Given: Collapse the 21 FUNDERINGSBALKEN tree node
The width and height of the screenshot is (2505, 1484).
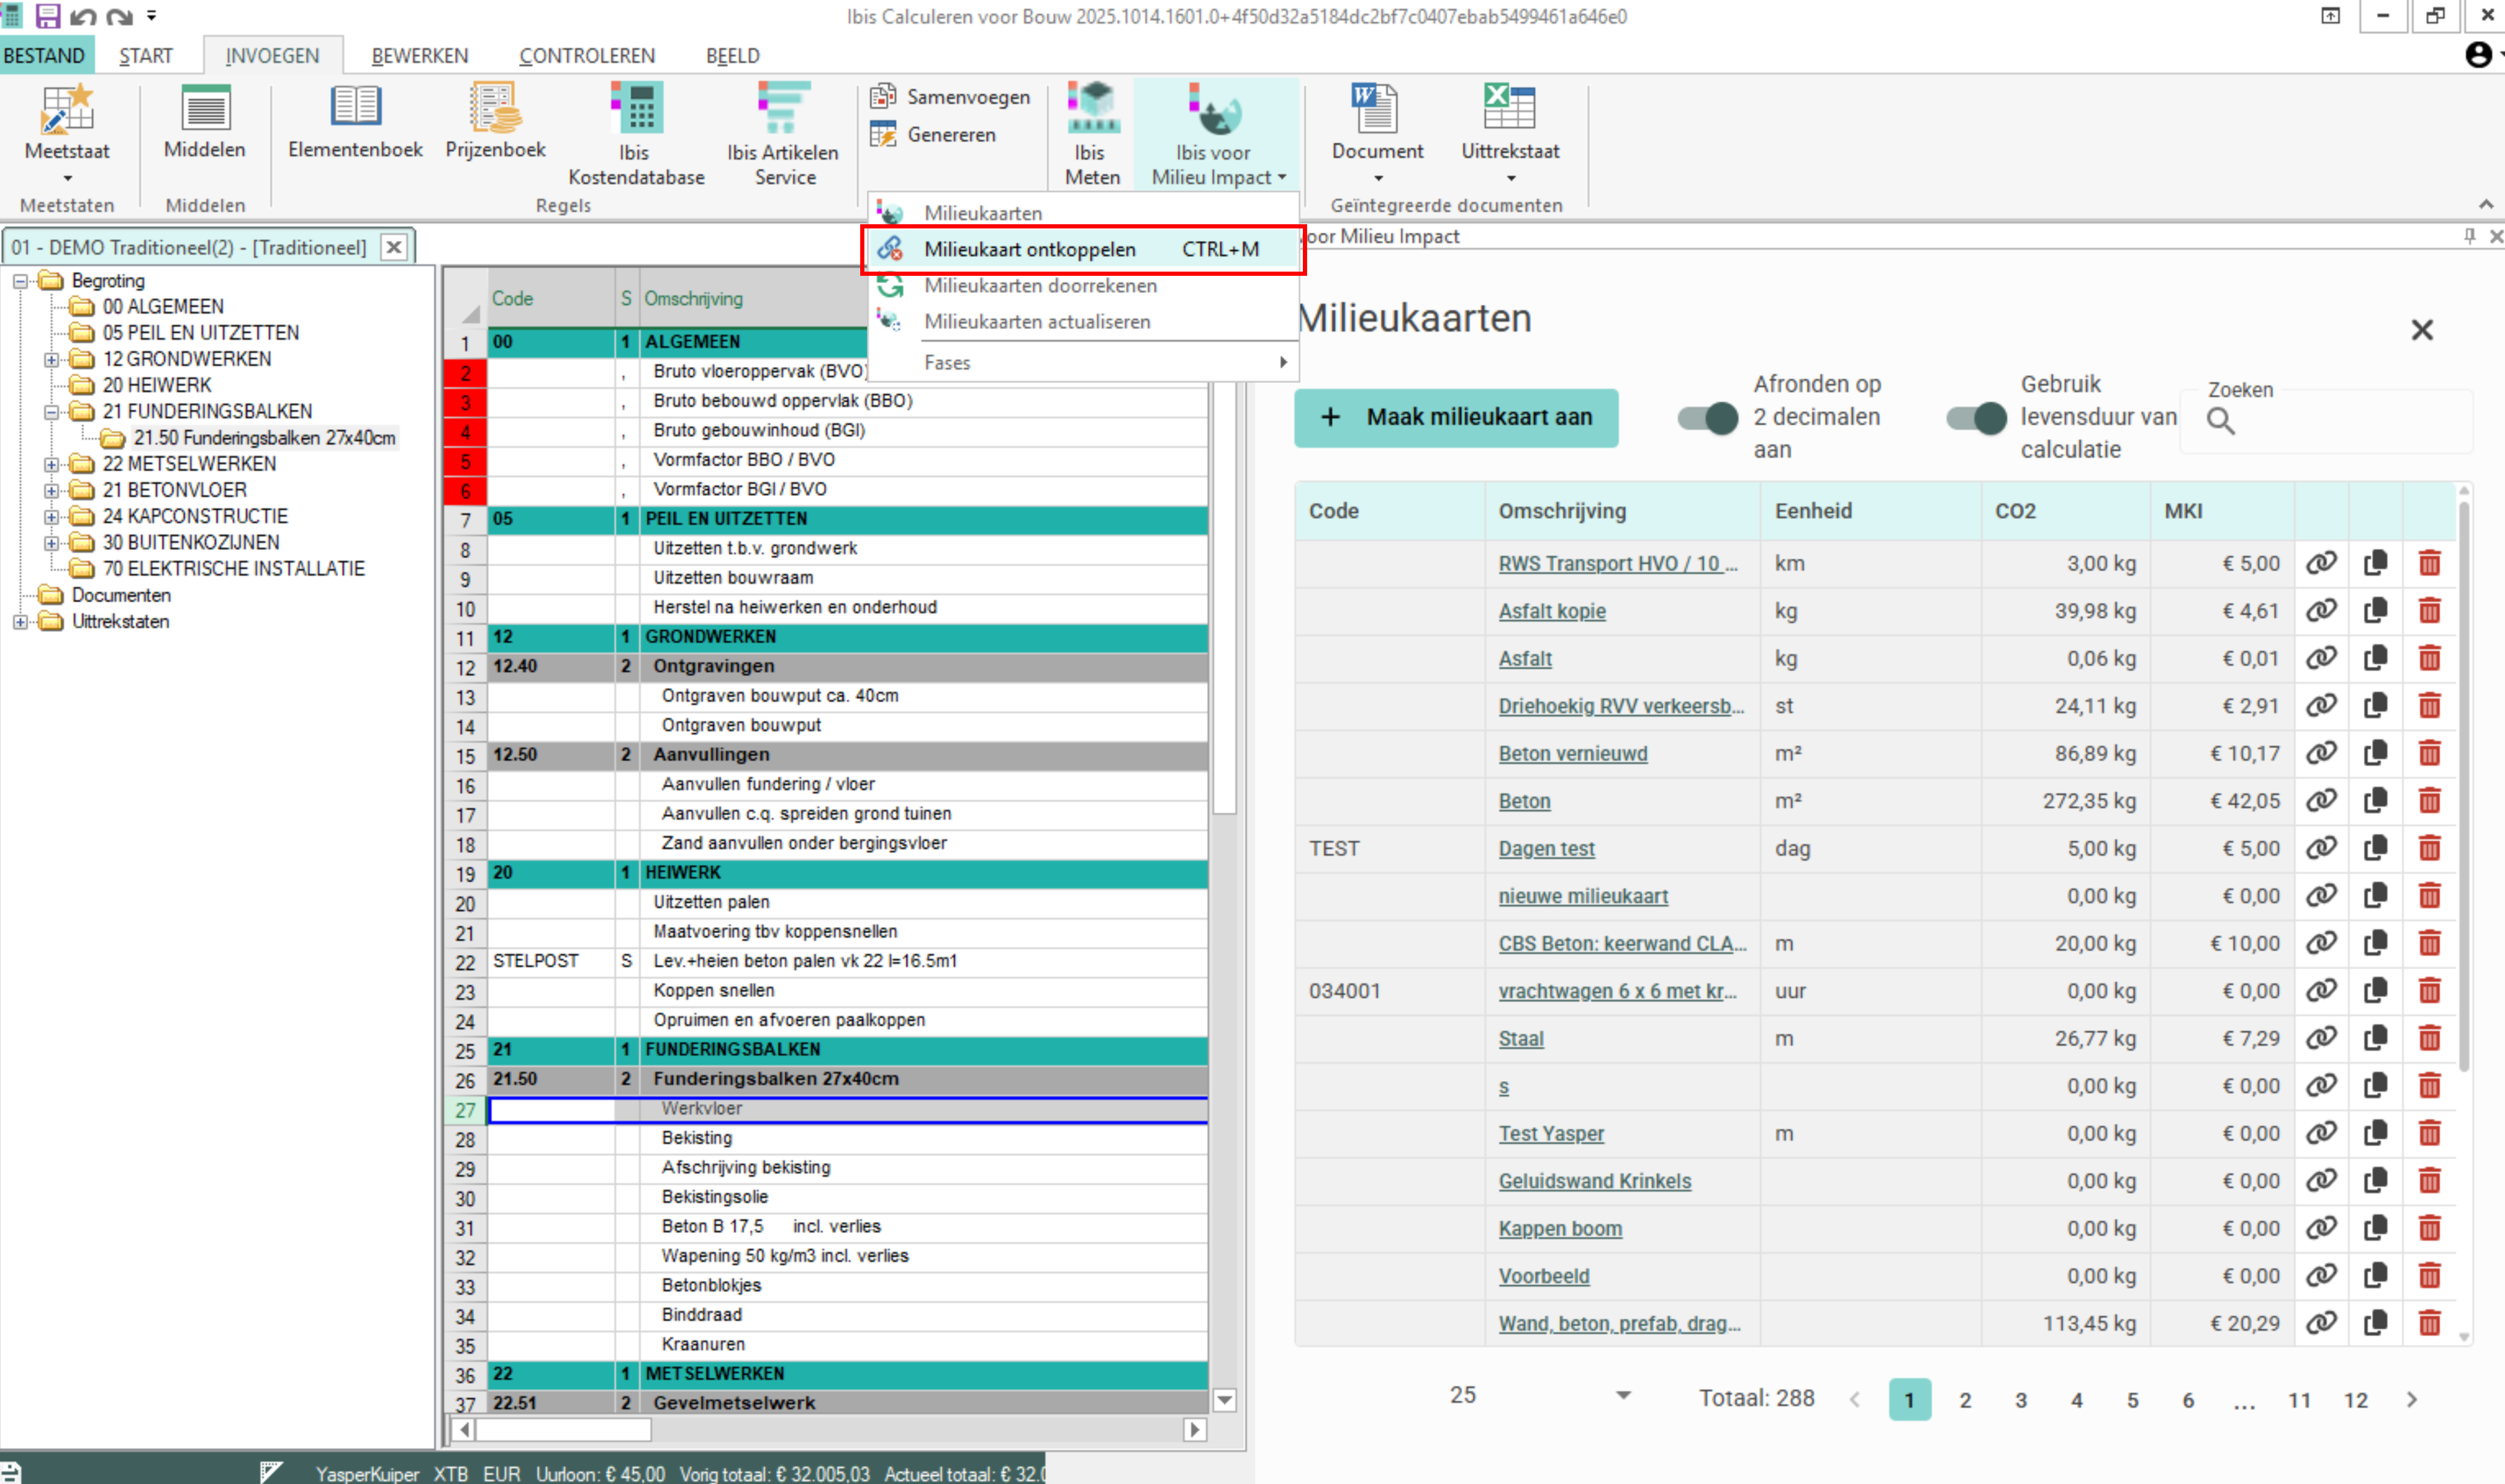Looking at the screenshot, I should [51, 411].
